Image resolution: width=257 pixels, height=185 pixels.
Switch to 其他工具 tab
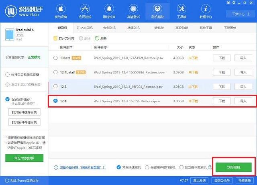click(x=206, y=28)
